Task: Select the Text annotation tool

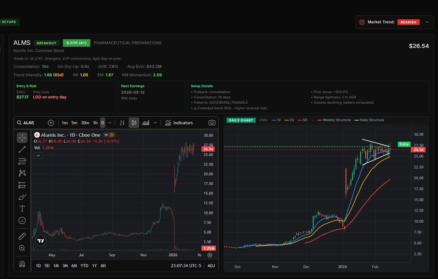Action: (x=22, y=209)
